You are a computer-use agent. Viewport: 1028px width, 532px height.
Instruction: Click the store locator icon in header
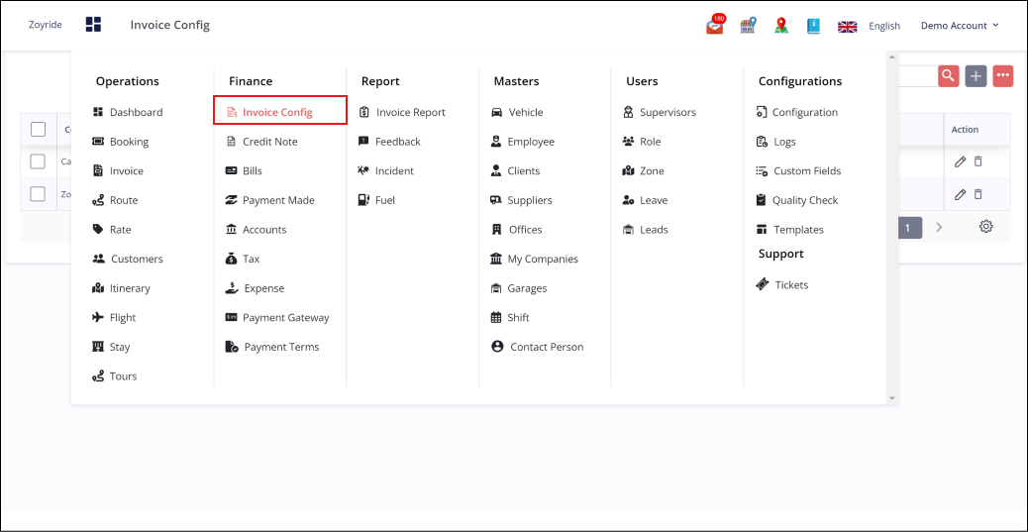[x=748, y=26]
